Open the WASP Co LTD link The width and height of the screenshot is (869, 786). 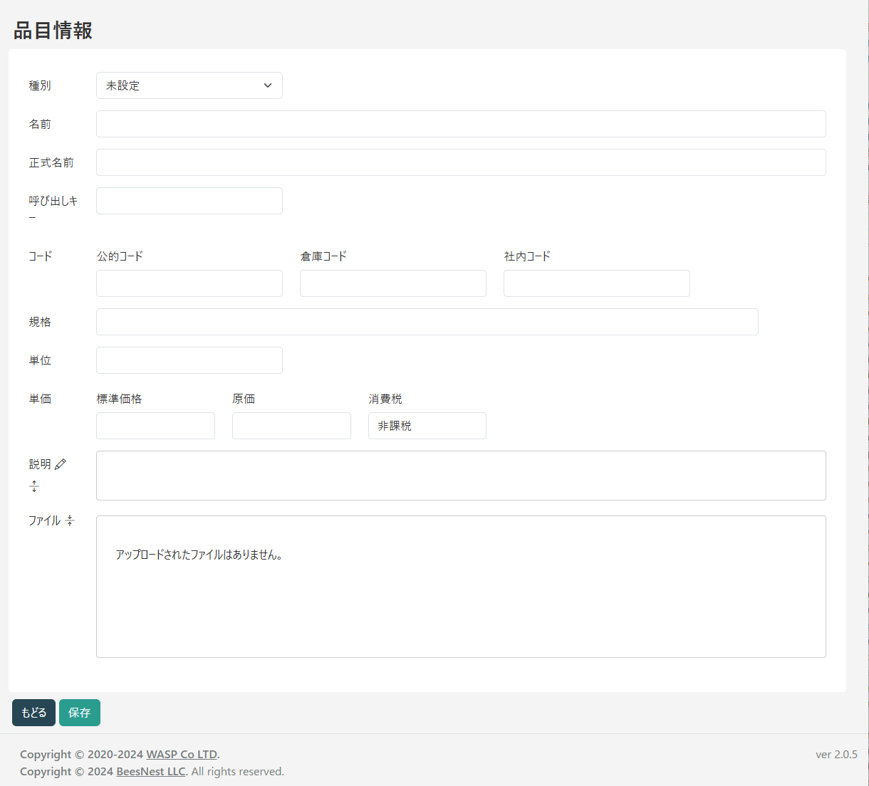coord(182,754)
